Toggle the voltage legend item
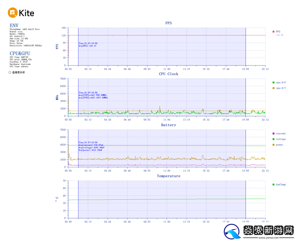Screen dimensions: 297x241 tap(274, 139)
